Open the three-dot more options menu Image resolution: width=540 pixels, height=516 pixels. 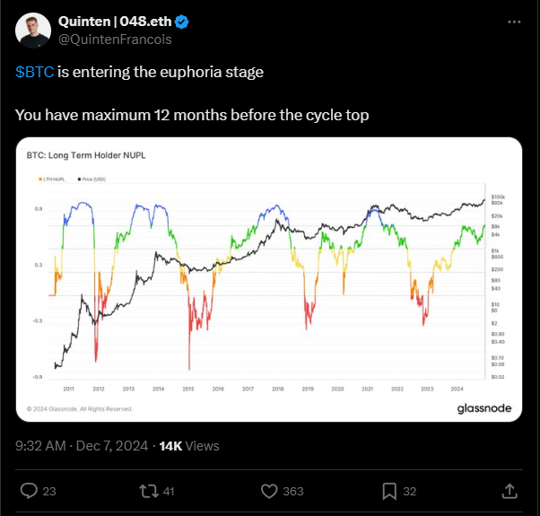[514, 22]
